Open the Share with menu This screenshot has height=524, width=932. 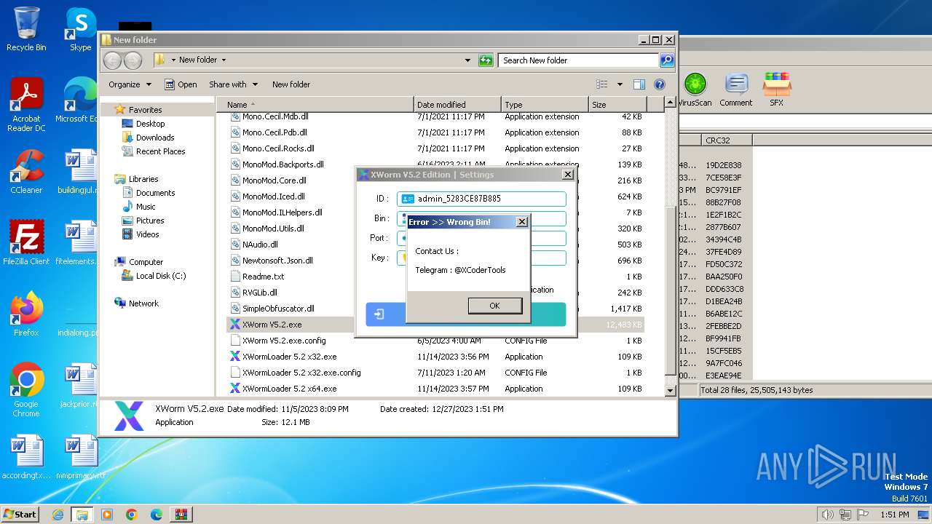(x=233, y=84)
